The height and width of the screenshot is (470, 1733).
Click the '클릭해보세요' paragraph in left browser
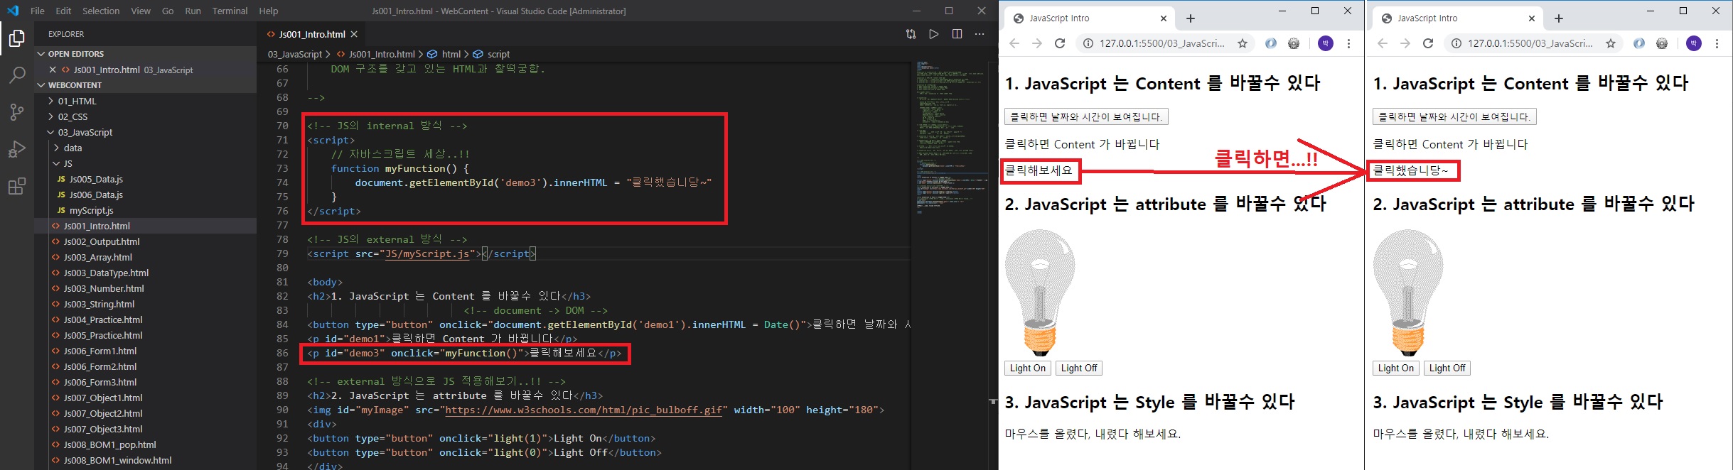click(1038, 171)
